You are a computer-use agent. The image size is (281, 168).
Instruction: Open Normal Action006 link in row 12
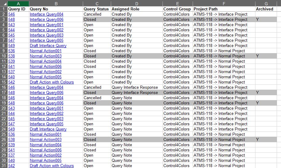(x=46, y=66)
